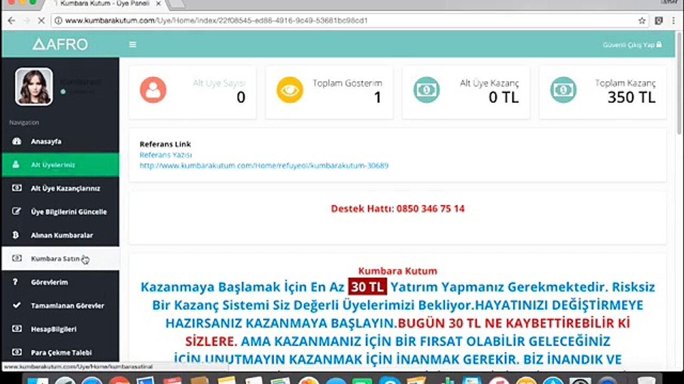684x384 pixels.
Task: Click the browser back arrow
Action: click(11, 21)
